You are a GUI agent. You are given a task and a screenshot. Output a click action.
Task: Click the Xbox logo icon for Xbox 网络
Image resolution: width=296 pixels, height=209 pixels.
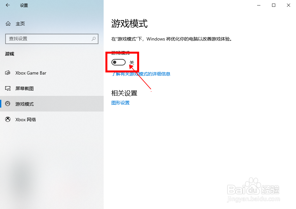coord(8,119)
